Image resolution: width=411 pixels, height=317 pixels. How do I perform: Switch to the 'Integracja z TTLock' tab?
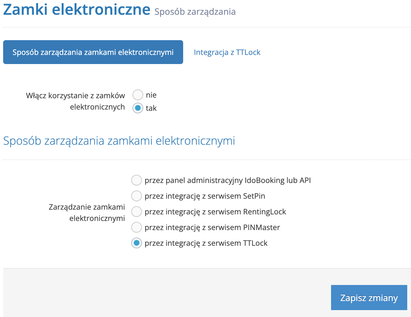coord(227,52)
